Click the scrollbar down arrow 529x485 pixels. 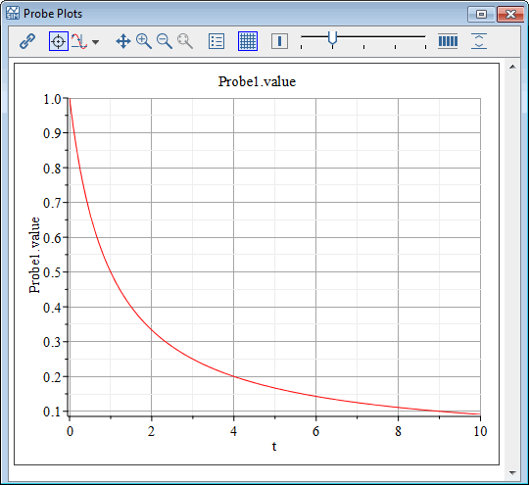(x=512, y=473)
